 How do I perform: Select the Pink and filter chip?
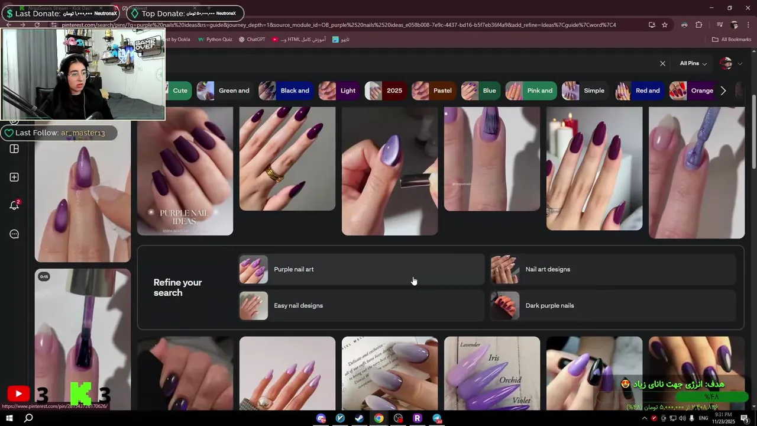pos(531,91)
